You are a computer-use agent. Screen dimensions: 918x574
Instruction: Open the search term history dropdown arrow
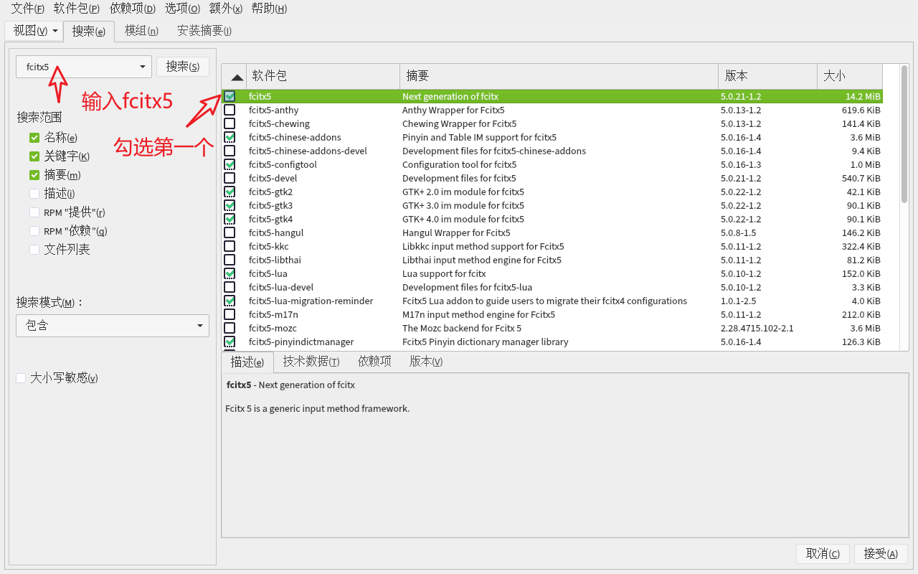point(143,67)
